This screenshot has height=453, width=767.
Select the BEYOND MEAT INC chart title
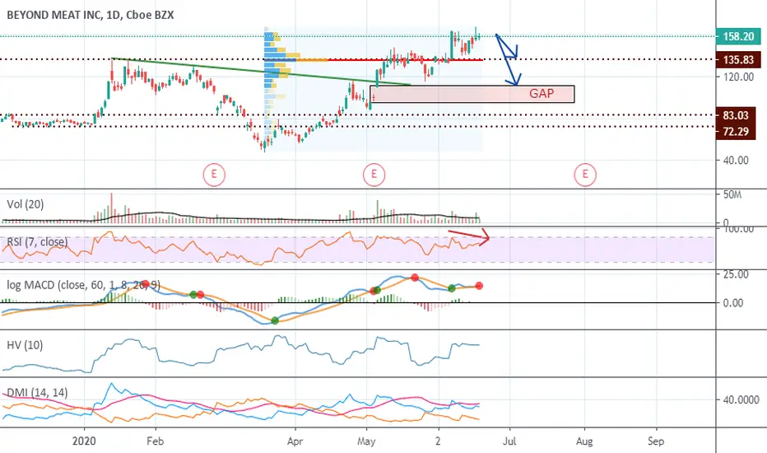click(90, 15)
